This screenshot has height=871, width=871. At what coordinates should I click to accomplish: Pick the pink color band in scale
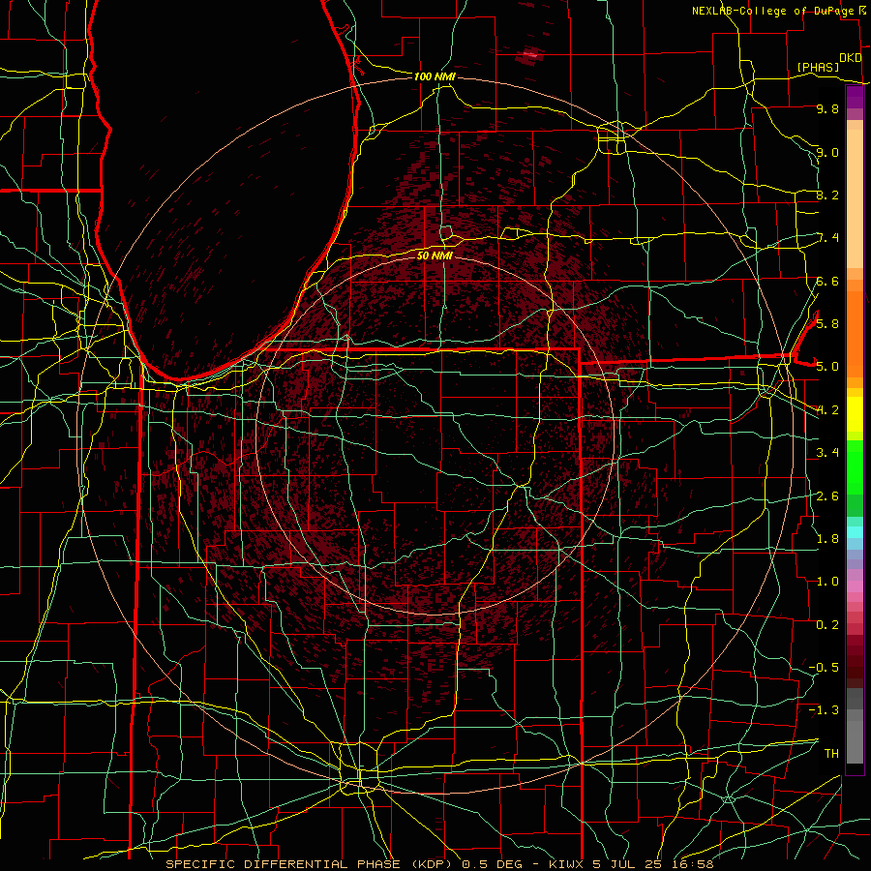(855, 586)
